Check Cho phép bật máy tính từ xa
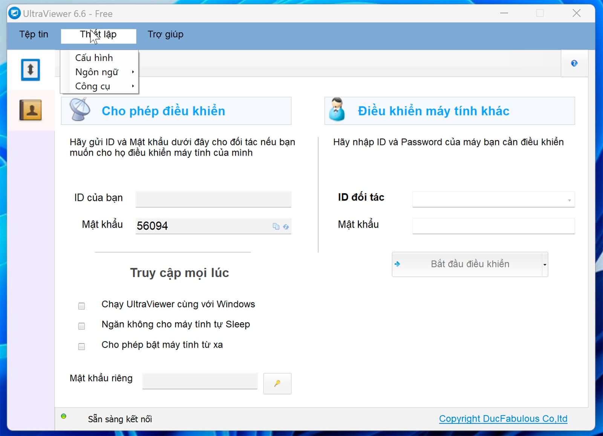The width and height of the screenshot is (603, 436). [x=81, y=346]
